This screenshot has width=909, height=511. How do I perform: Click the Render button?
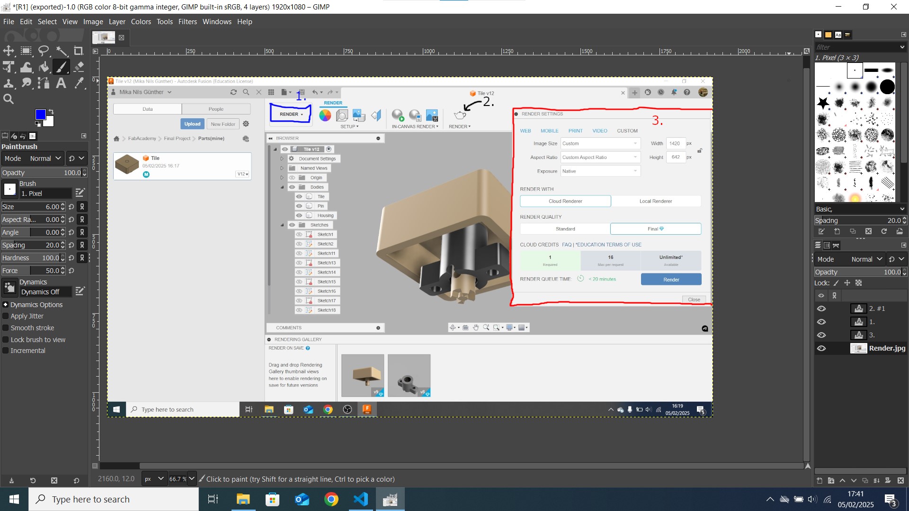[x=671, y=279]
